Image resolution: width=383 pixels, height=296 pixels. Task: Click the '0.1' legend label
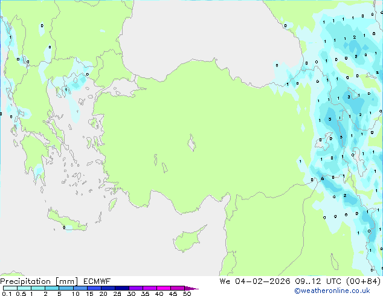pos(7,294)
